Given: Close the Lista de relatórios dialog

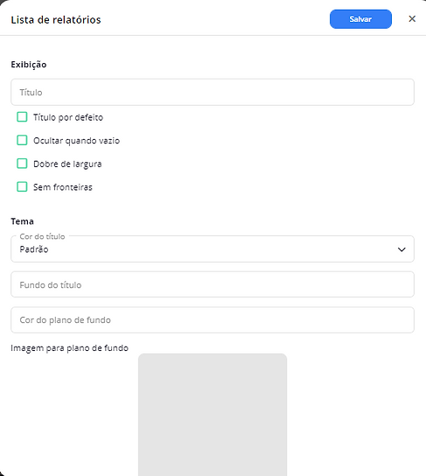Looking at the screenshot, I should [412, 19].
